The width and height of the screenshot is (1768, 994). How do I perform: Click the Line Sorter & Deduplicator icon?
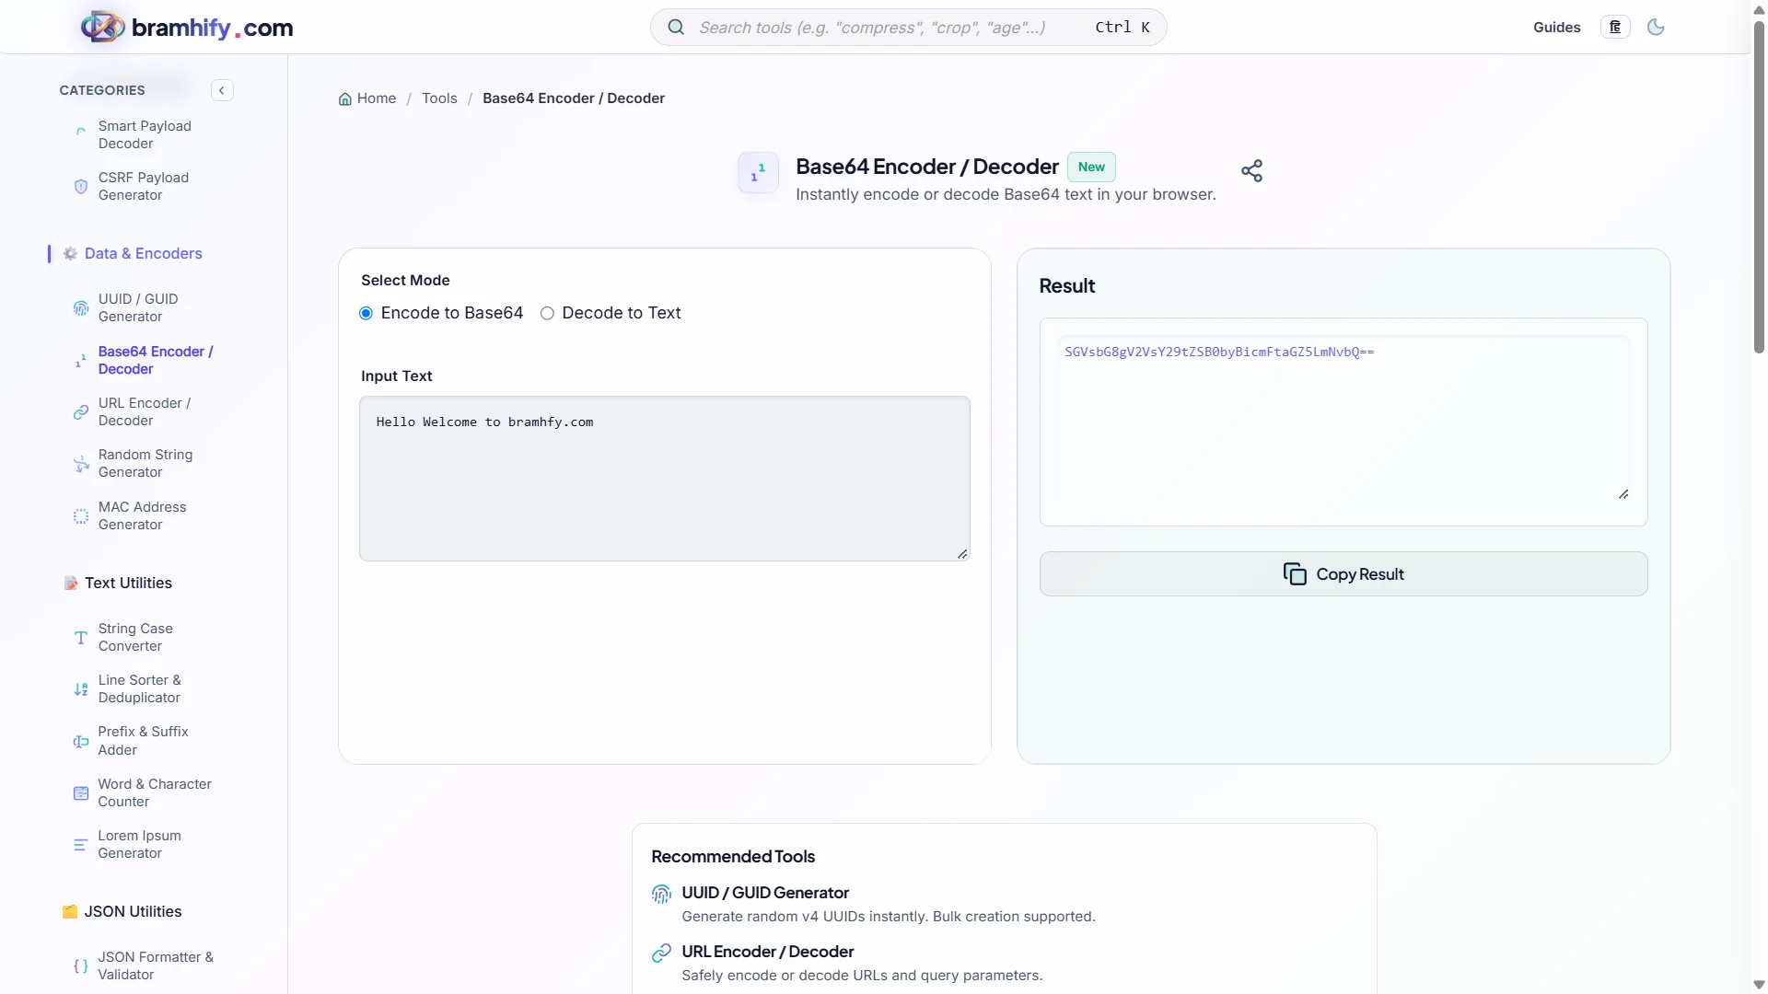(81, 689)
